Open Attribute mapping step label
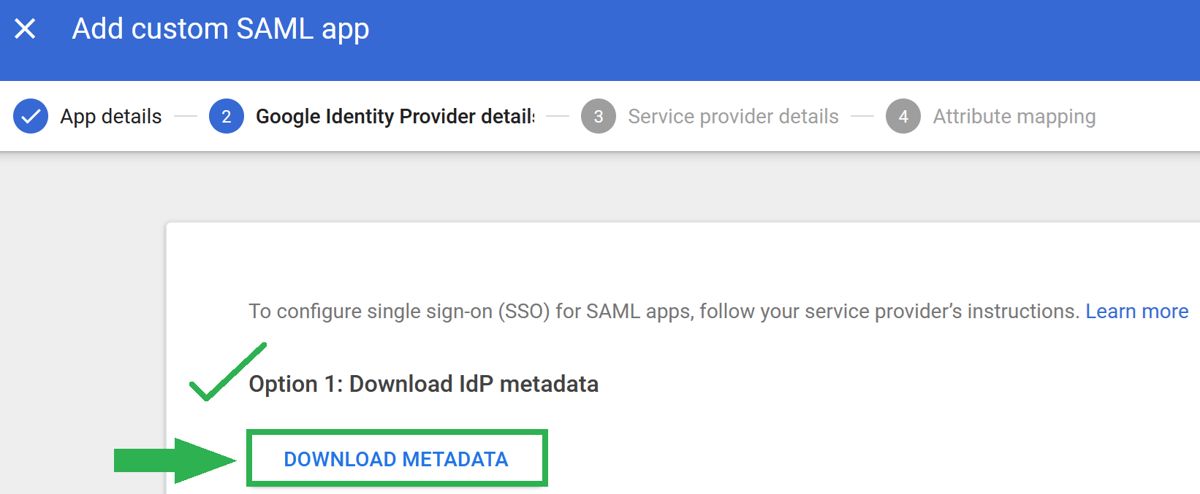This screenshot has height=494, width=1200. [x=1014, y=116]
